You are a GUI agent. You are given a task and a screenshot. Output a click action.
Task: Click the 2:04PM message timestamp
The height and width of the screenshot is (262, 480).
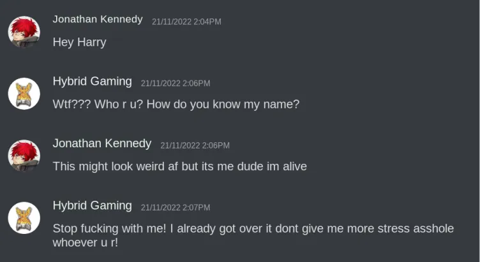[186, 22]
